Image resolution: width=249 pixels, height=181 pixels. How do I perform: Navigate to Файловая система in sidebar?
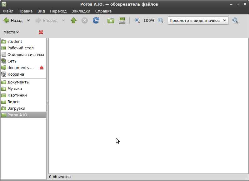click(x=26, y=55)
